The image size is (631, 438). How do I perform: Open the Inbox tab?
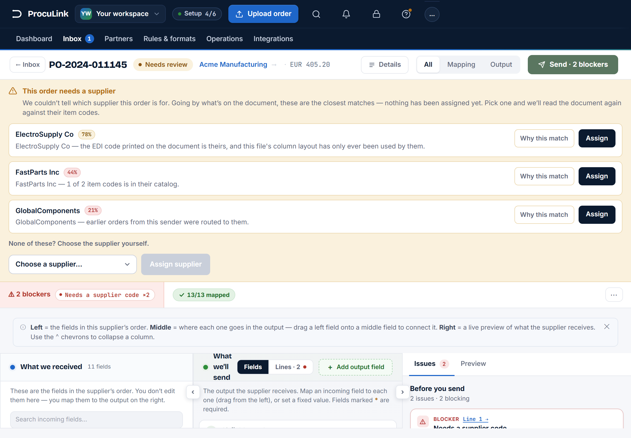(78, 39)
